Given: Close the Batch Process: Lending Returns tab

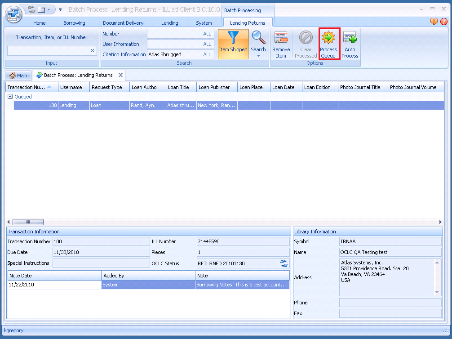Looking at the screenshot, I should tap(120, 75).
